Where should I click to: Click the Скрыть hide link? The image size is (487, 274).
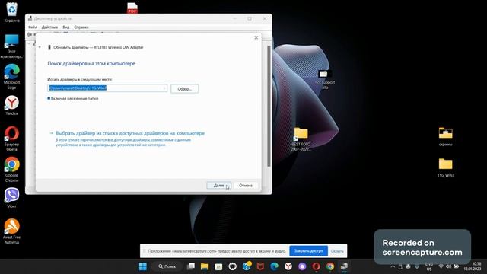click(x=337, y=251)
